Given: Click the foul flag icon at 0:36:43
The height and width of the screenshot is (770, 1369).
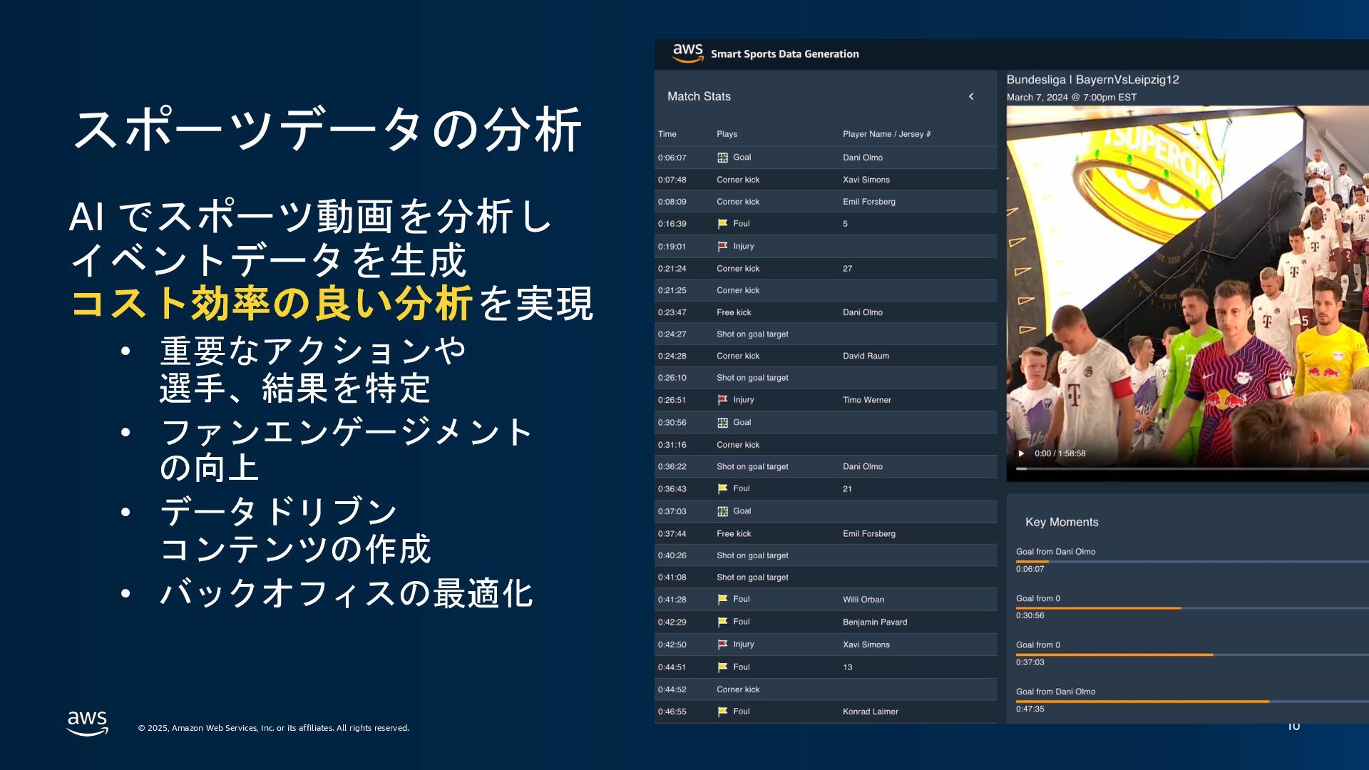Looking at the screenshot, I should pos(722,488).
